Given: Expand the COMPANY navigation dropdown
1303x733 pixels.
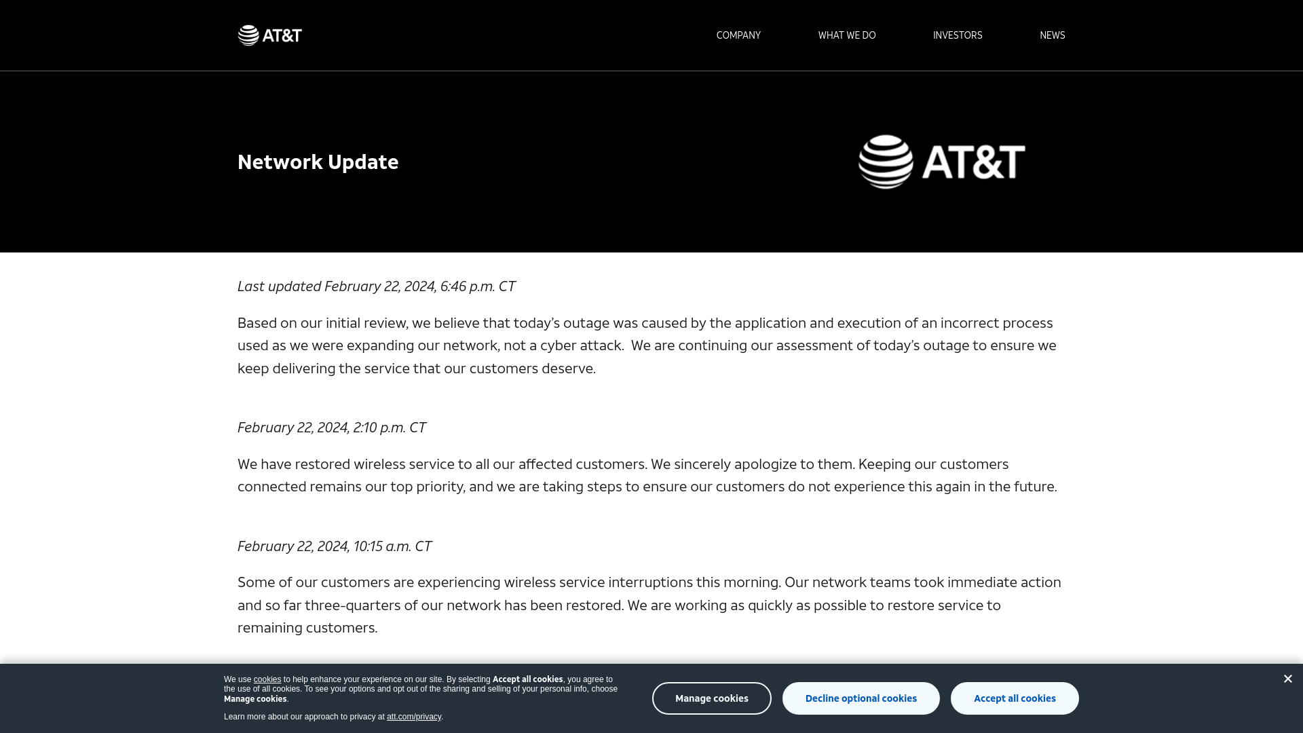Looking at the screenshot, I should pyautogui.click(x=738, y=35).
